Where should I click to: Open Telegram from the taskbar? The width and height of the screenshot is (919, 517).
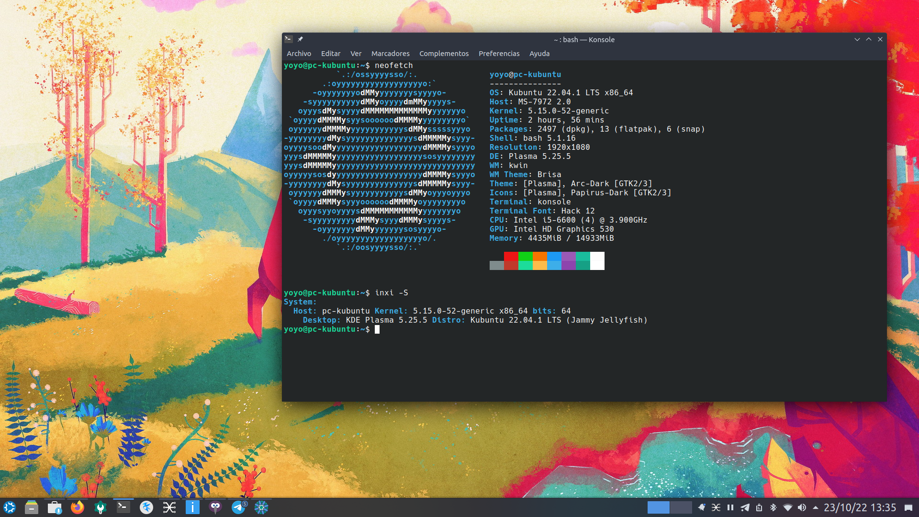click(238, 507)
